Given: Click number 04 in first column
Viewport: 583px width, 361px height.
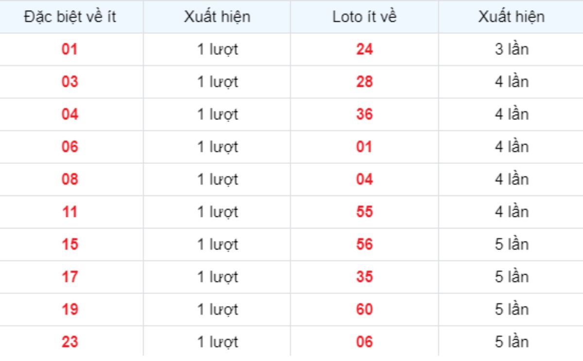Looking at the screenshot, I should [x=70, y=114].
